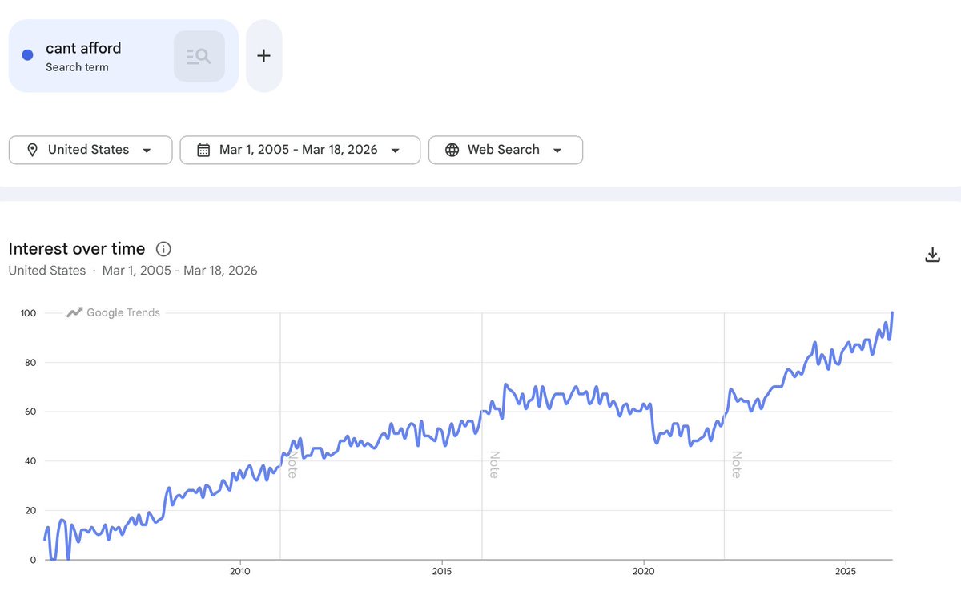The width and height of the screenshot is (961, 611).
Task: Download the interest over time chart data
Action: (x=932, y=255)
